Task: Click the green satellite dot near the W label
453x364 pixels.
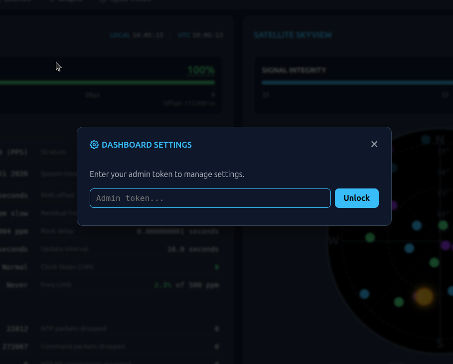Action: click(370, 238)
